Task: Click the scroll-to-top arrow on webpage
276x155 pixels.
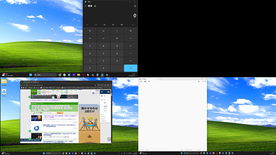Action: [x=109, y=139]
